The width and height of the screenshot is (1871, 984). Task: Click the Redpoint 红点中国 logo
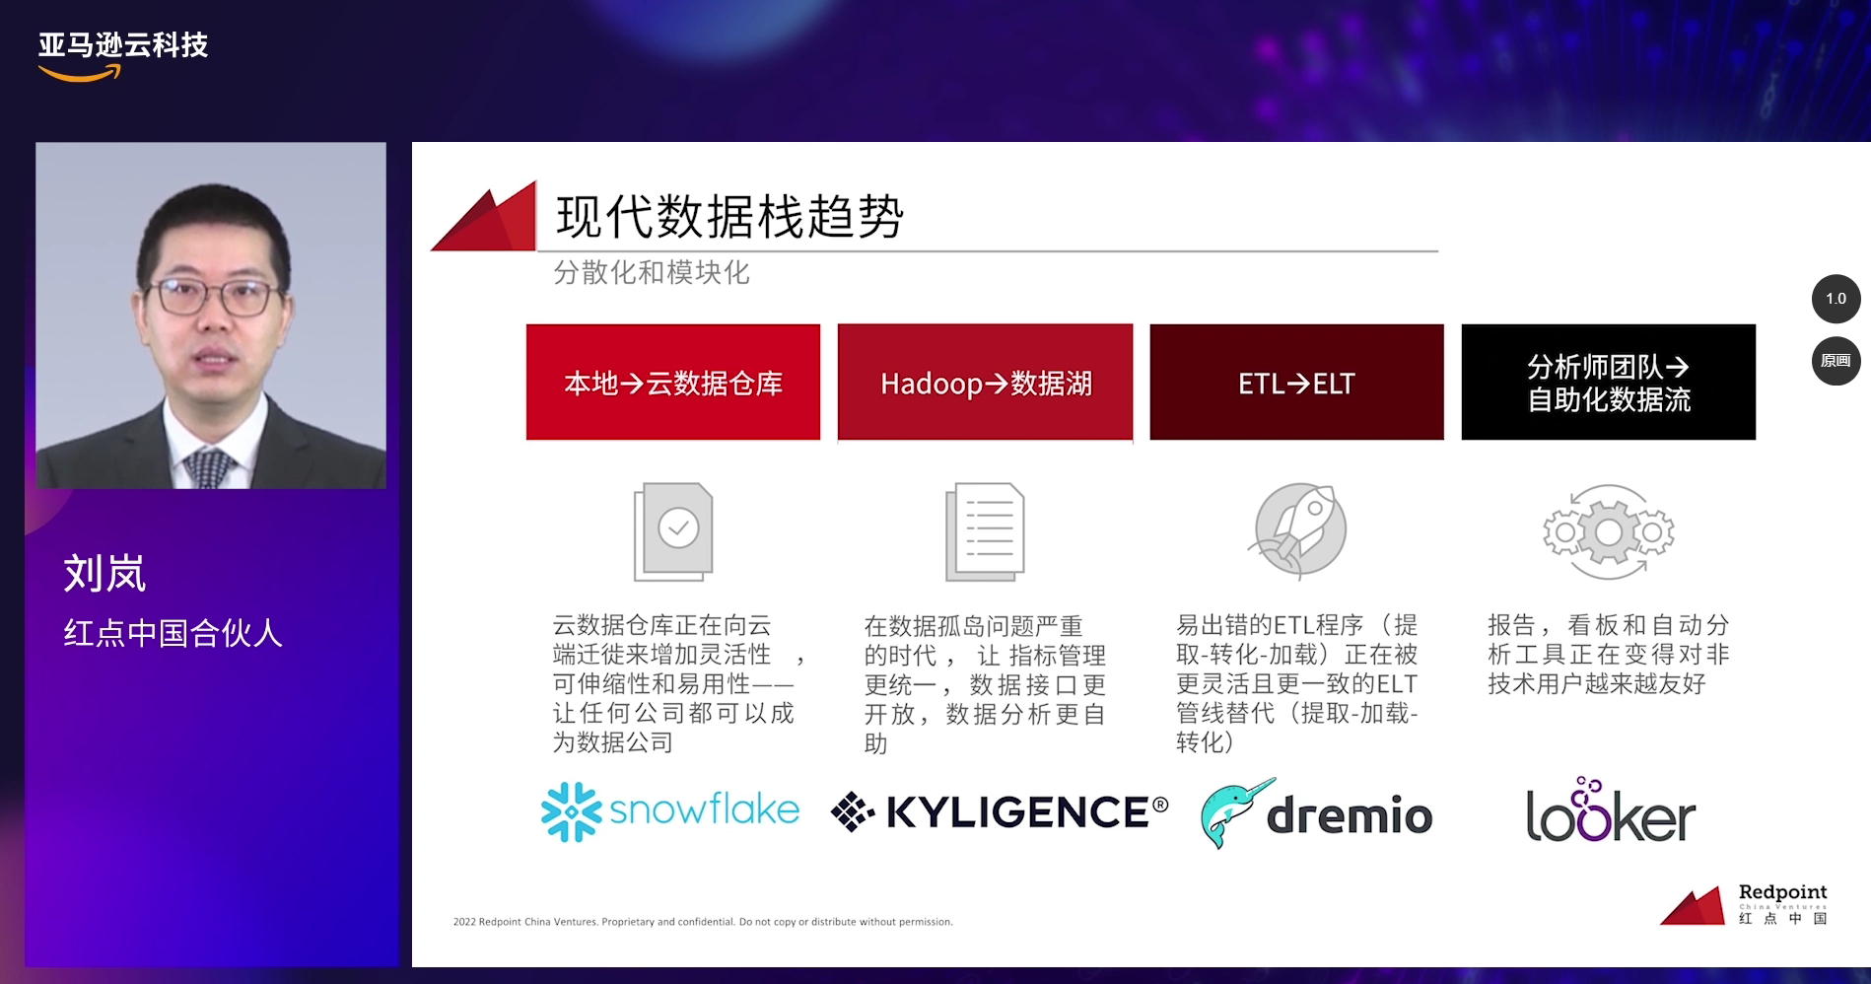point(1744,904)
